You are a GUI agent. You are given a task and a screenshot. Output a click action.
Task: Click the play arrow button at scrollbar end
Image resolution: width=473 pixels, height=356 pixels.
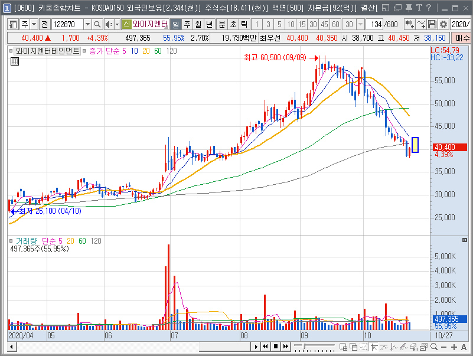(256, 347)
